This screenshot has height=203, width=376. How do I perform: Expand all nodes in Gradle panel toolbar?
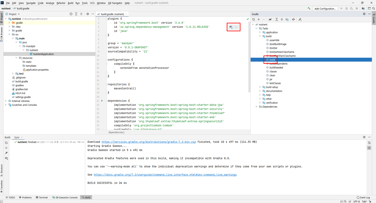tap(277, 19)
